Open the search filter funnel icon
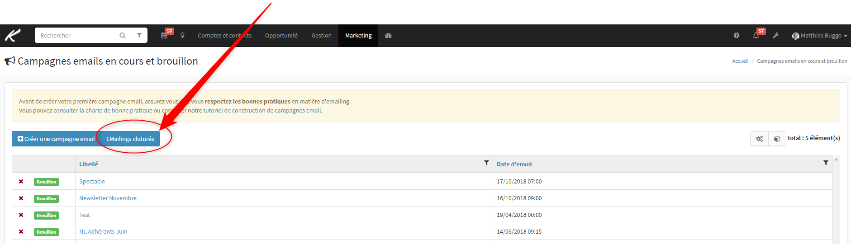Screen dimensions: 851x244 139,35
